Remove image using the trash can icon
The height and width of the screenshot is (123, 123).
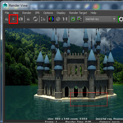tap(80, 19)
